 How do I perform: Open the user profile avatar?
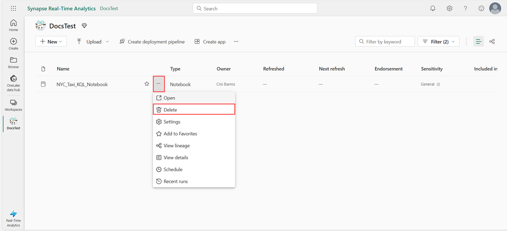[495, 8]
